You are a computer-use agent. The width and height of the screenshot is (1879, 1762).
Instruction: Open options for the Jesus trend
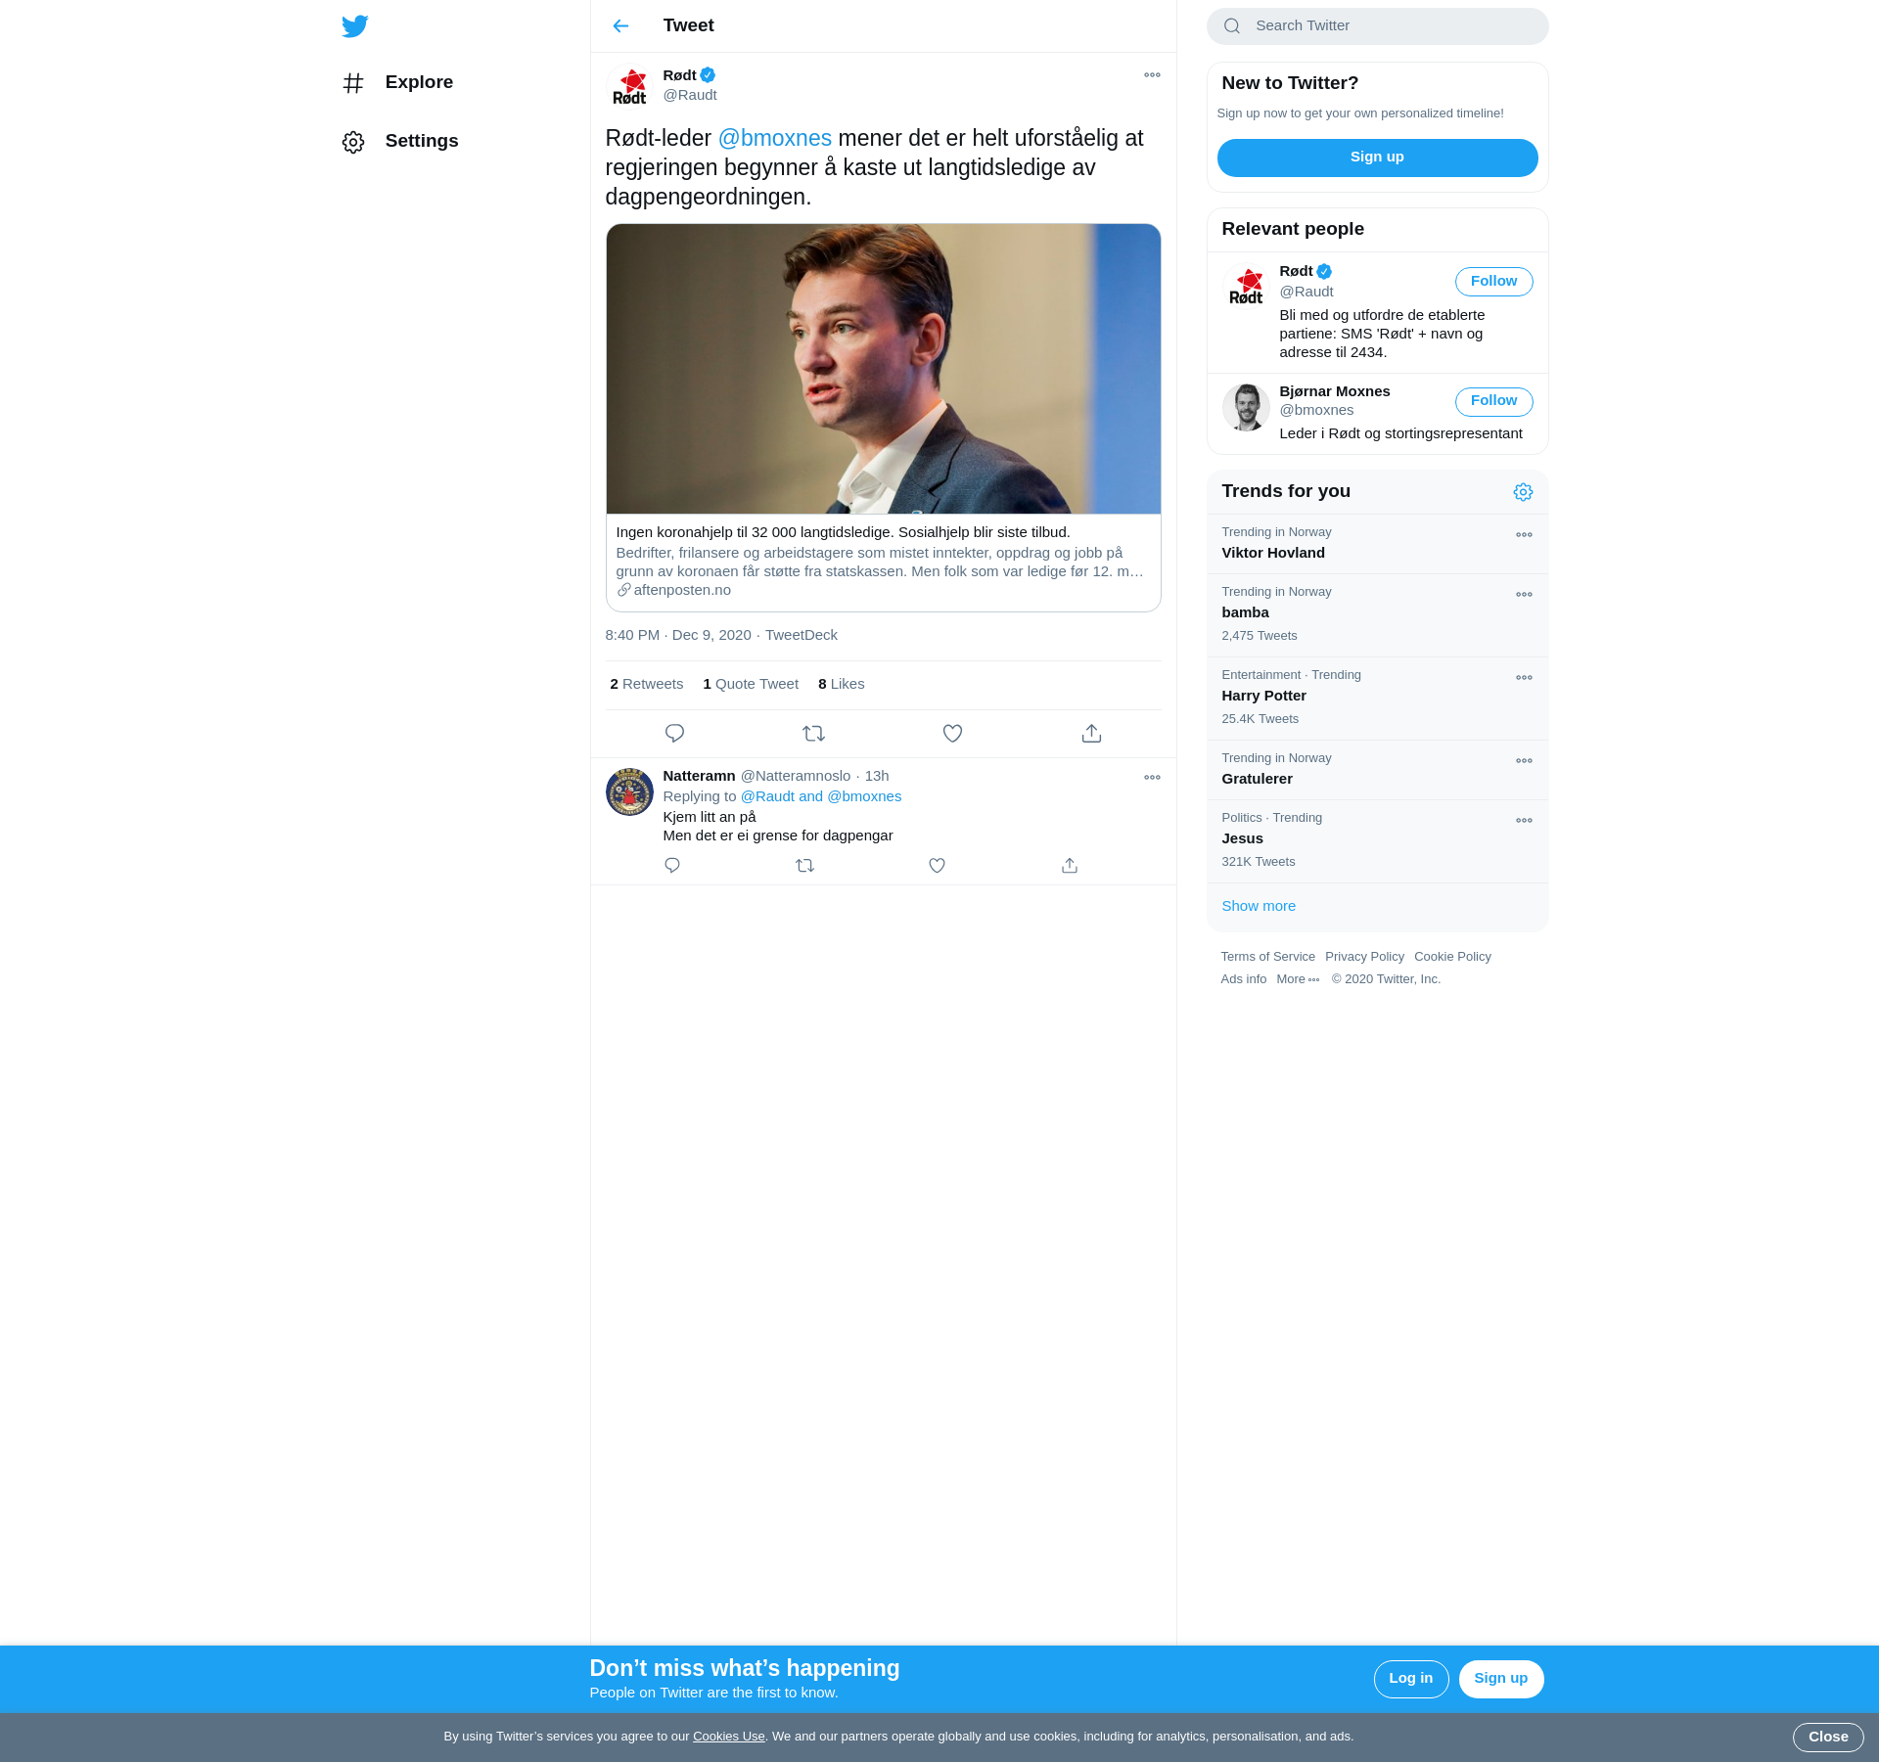(1524, 821)
